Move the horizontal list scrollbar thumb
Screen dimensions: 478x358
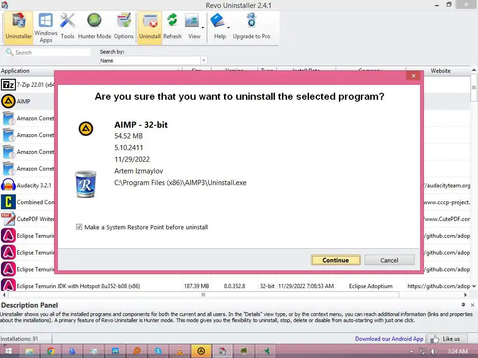pos(204,295)
